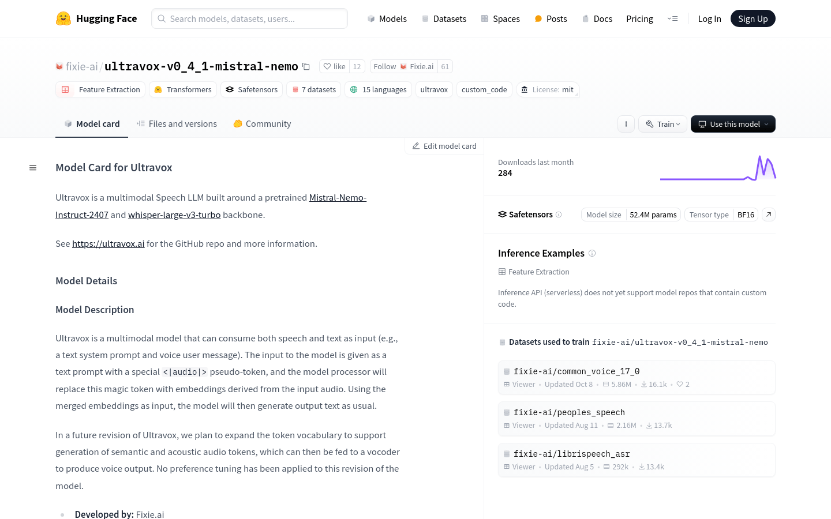Click the downloads last month chart

pyautogui.click(x=718, y=168)
